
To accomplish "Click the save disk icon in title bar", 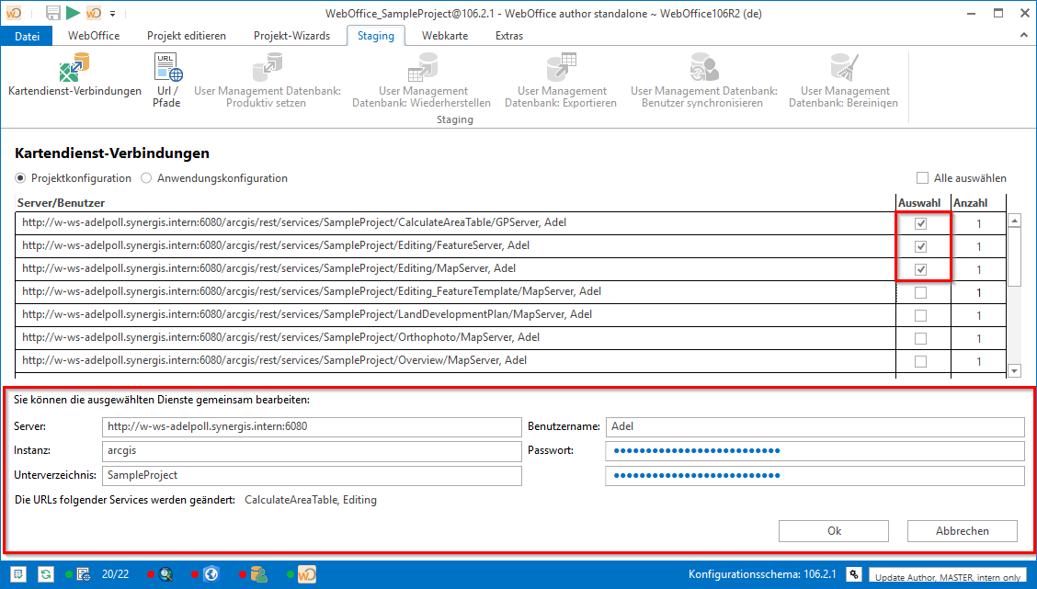I will (x=53, y=13).
